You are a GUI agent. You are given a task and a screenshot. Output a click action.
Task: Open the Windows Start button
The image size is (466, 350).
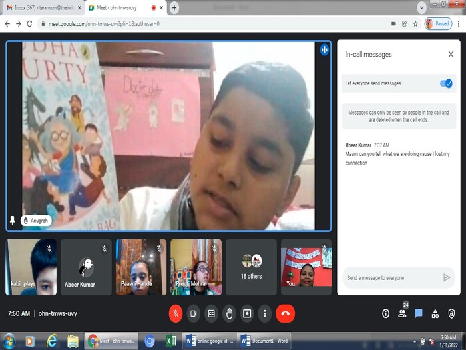[9, 341]
